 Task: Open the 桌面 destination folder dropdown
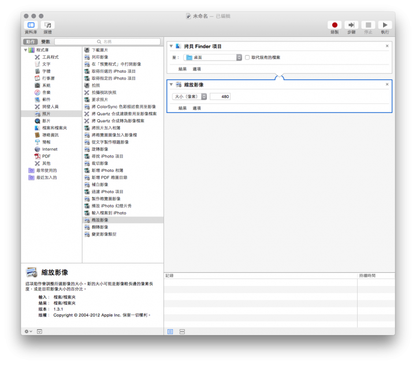[x=213, y=58]
